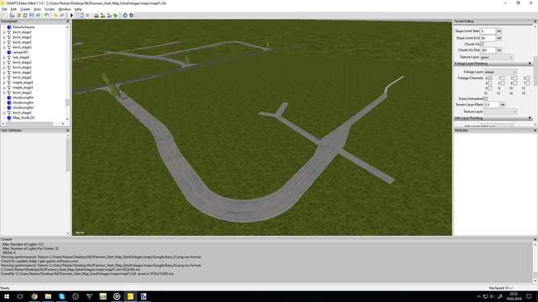The image size is (538, 302).
Task: Toggle the Erase Unmasked checkbox
Action: [486, 99]
